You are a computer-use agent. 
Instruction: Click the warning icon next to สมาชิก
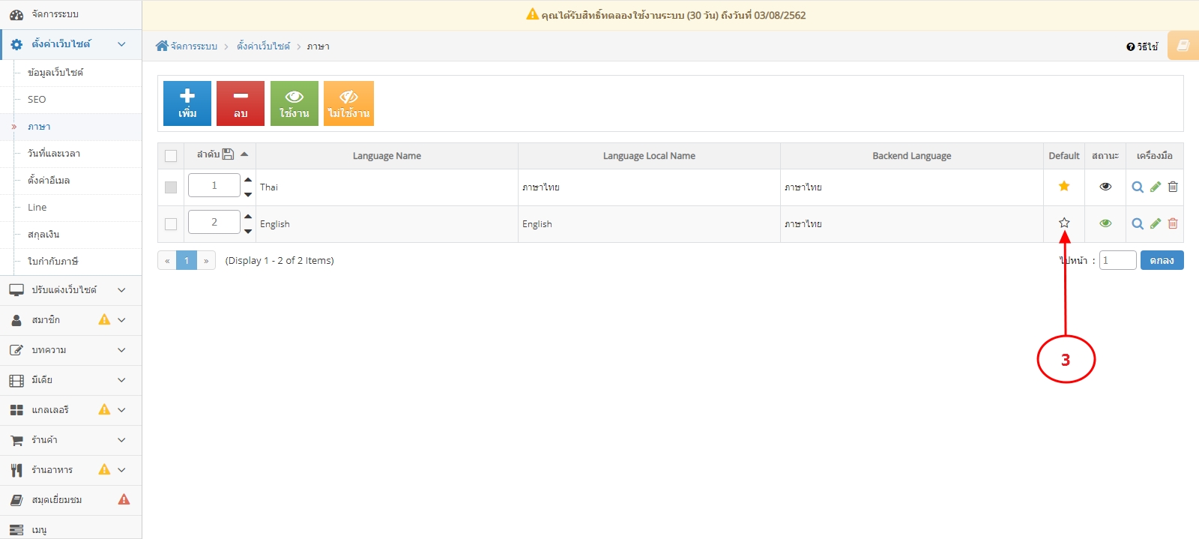104,319
